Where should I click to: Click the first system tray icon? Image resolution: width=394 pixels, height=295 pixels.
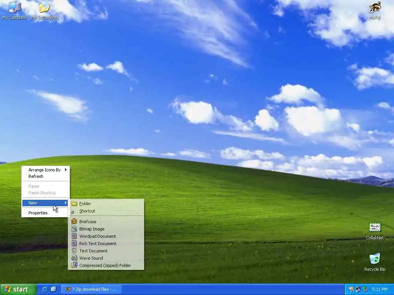click(x=351, y=289)
